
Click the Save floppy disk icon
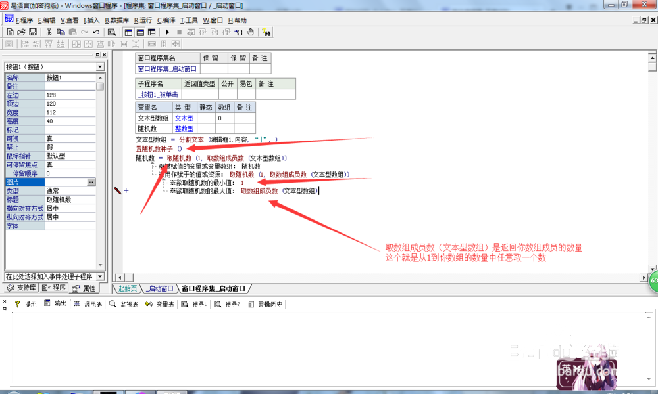(32, 32)
